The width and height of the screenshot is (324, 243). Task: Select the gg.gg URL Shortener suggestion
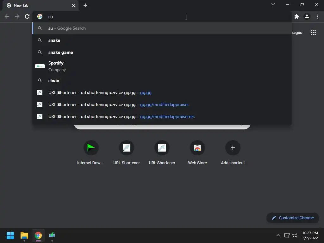[162, 93]
